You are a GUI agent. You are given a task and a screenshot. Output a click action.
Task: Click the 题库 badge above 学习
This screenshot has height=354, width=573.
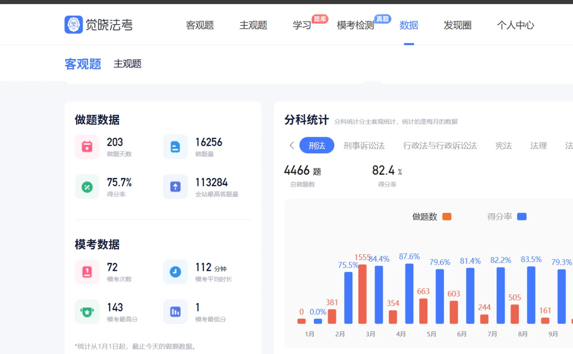pyautogui.click(x=320, y=19)
